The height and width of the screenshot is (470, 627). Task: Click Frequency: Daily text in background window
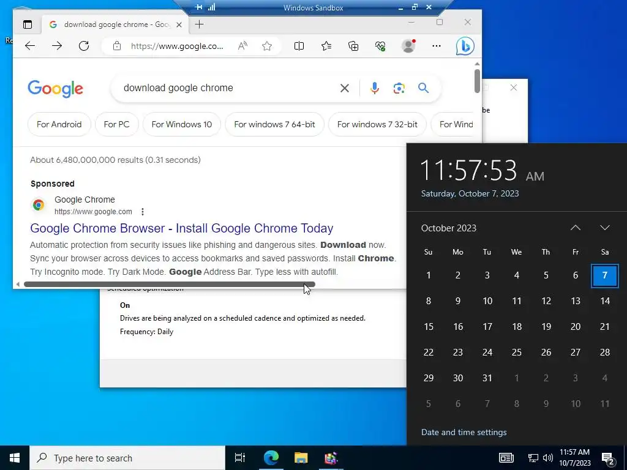click(146, 332)
